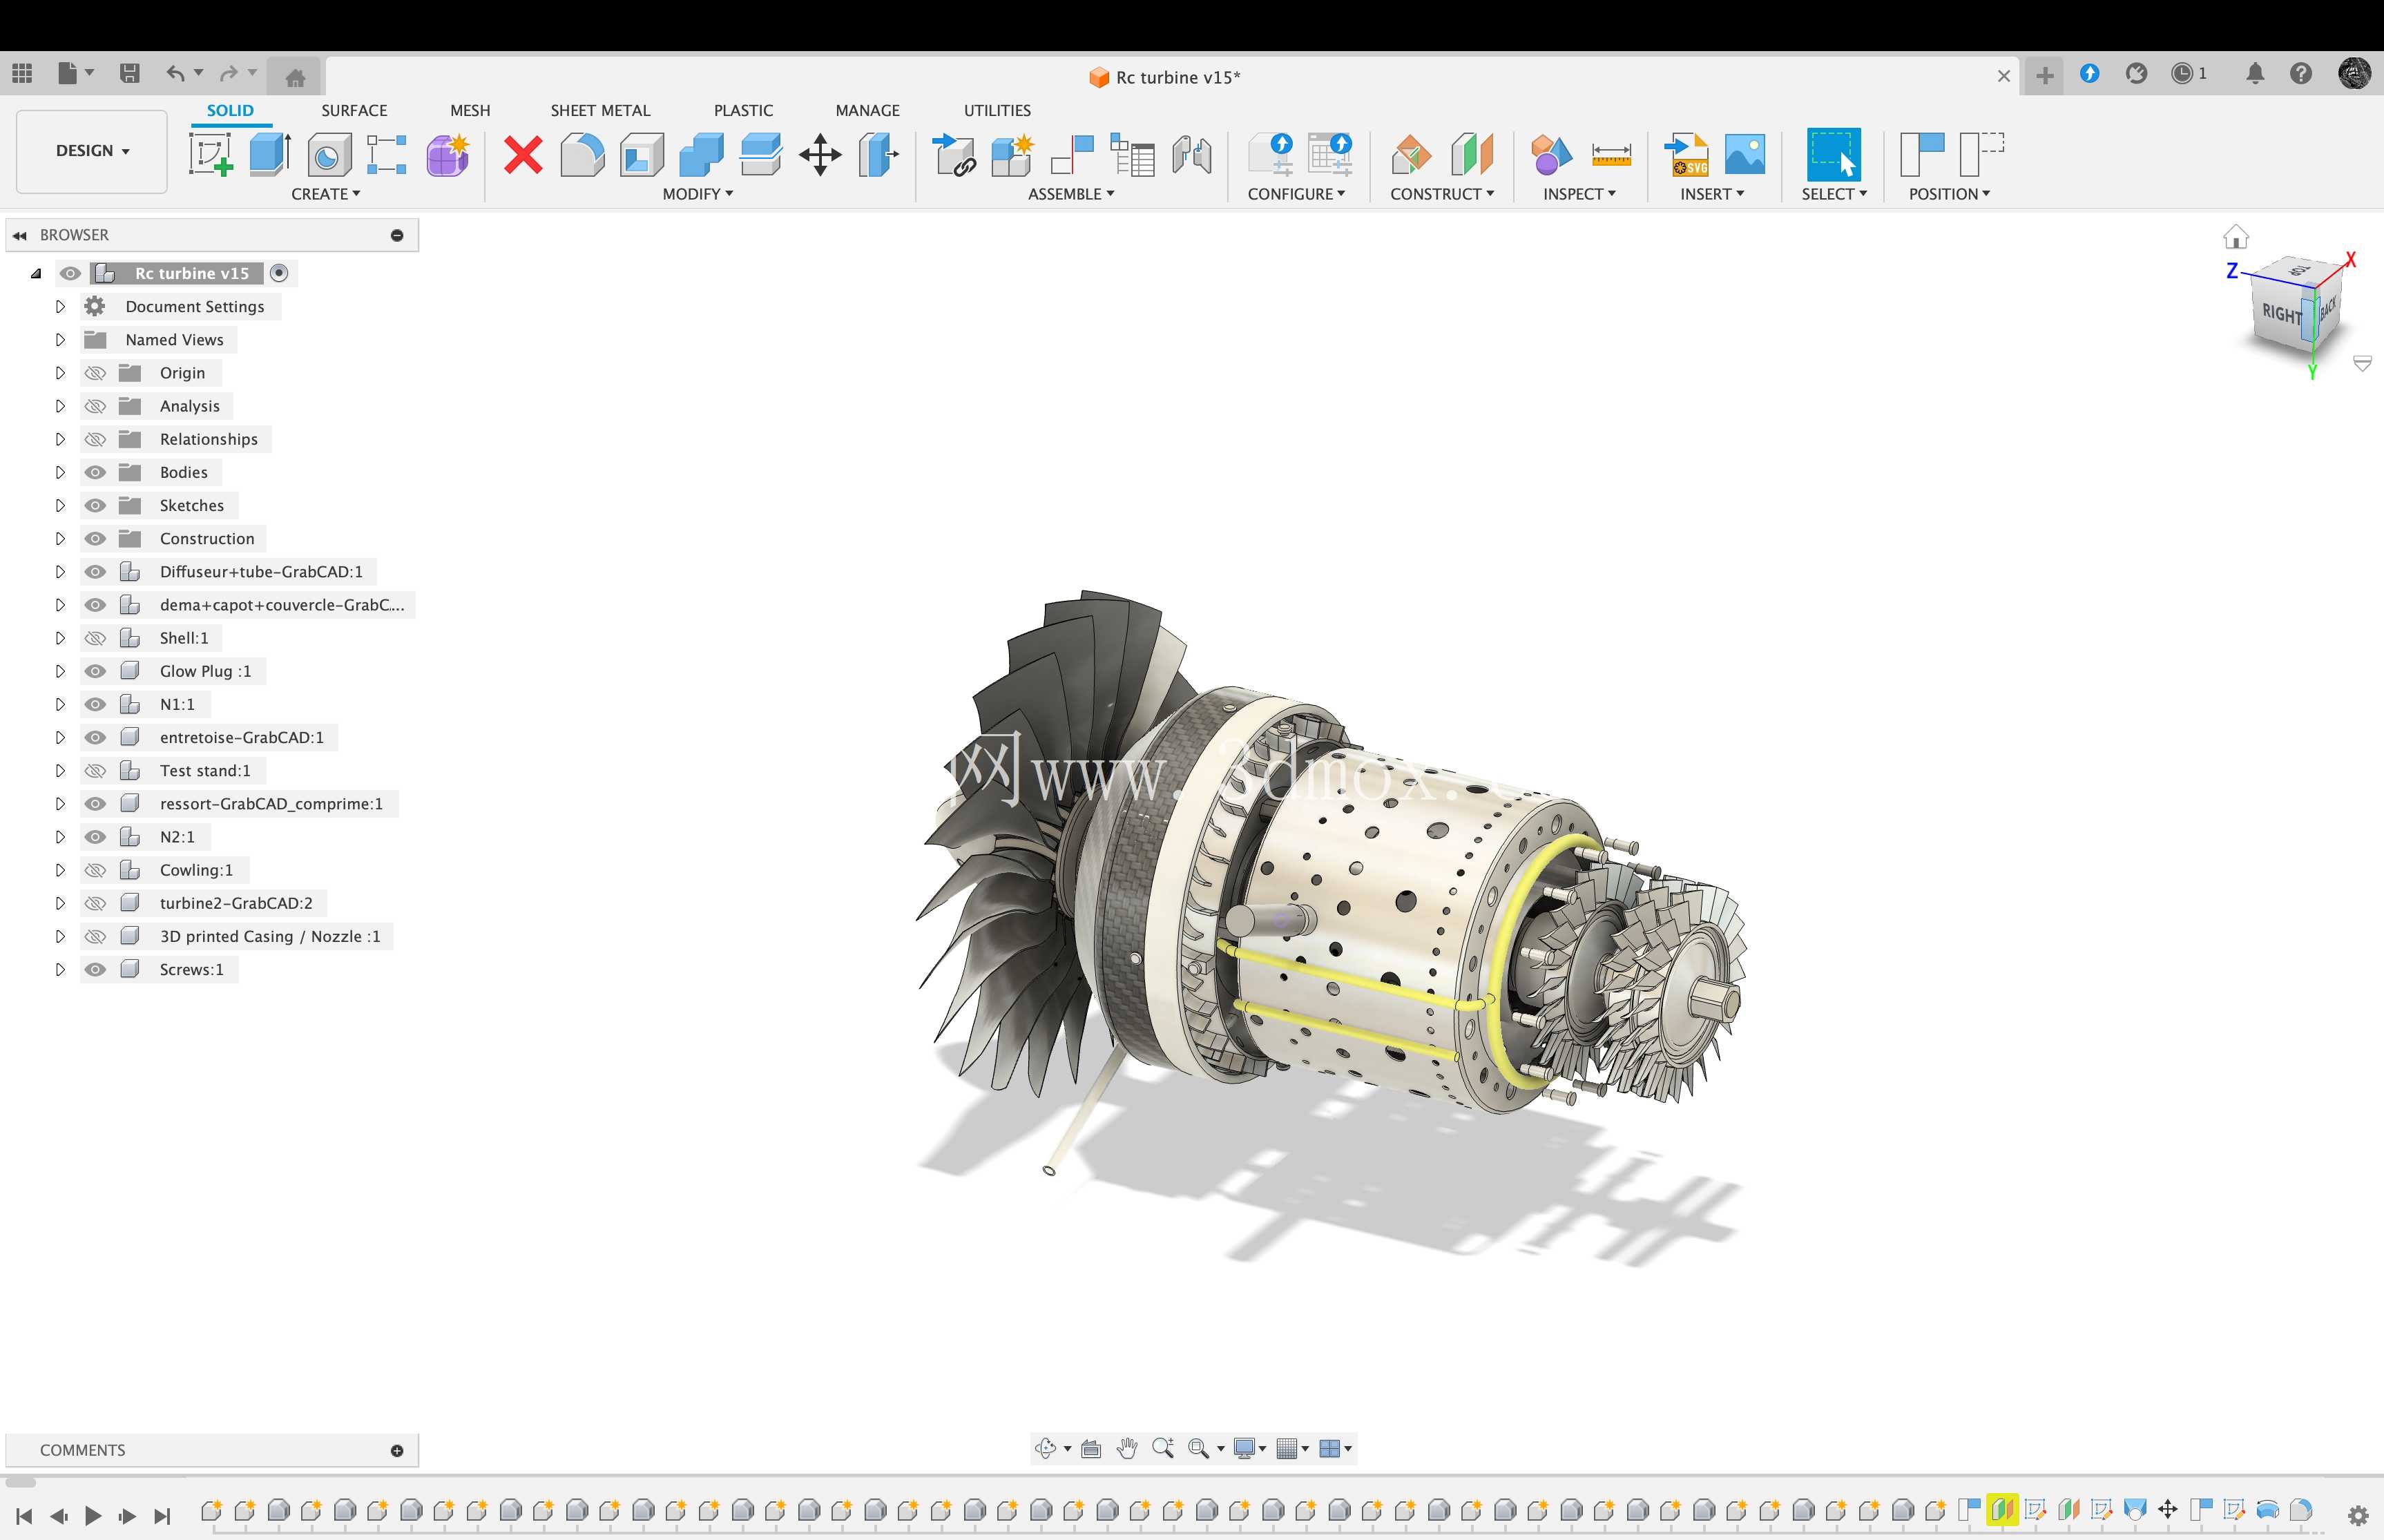Hide the Bodies folder with eye icon

[95, 472]
